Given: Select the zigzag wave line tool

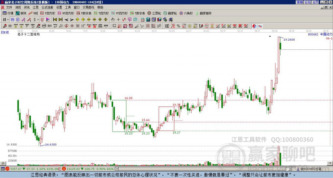Looking at the screenshot, I should (x=142, y=26).
